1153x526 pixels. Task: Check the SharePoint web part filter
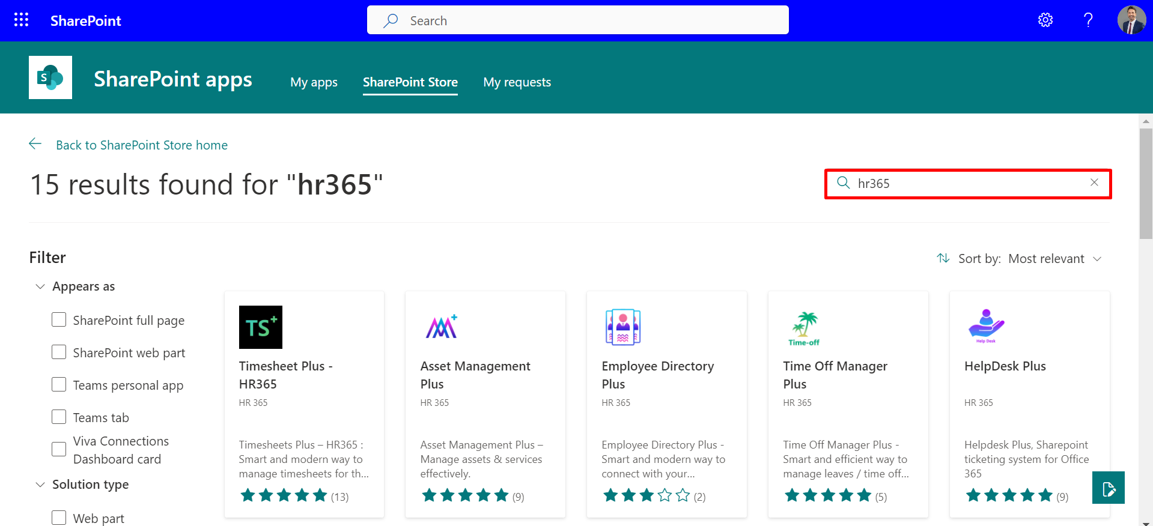[59, 352]
